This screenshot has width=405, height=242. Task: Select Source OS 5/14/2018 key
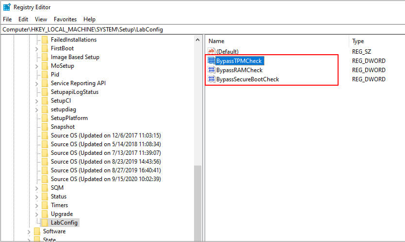(106, 144)
